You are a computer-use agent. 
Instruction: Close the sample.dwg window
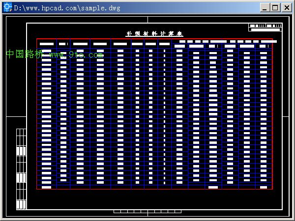(x=286, y=7)
